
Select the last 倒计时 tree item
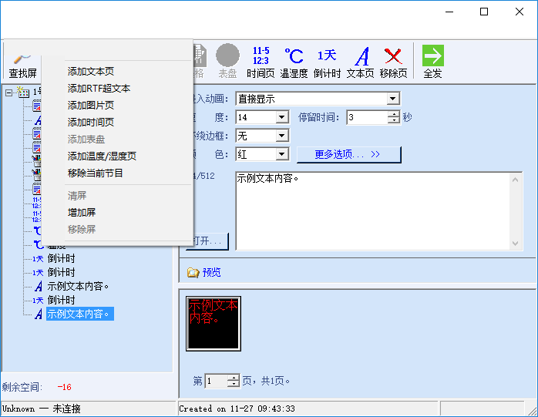pyautogui.click(x=61, y=300)
